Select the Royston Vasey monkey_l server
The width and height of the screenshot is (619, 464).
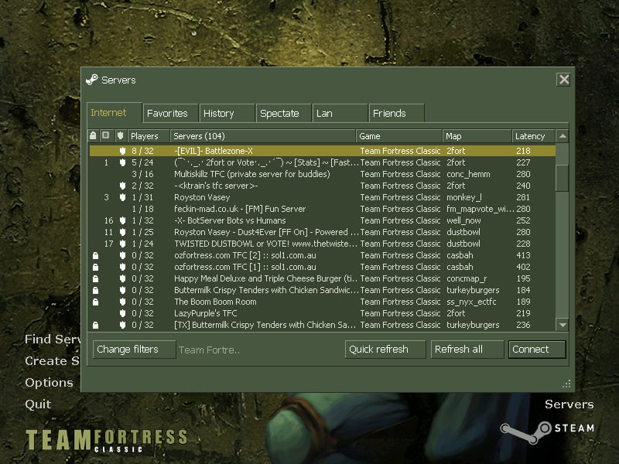tap(322, 197)
